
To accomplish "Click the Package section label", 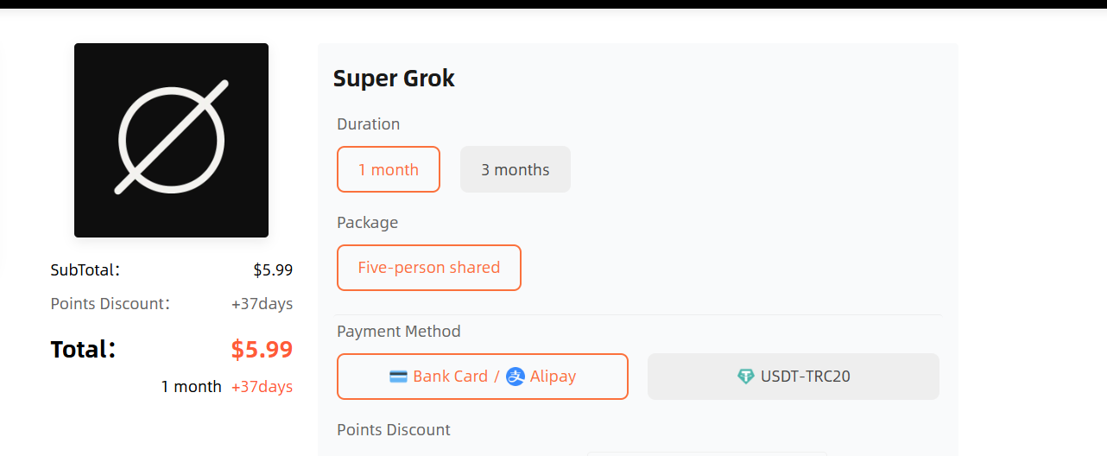I will [x=368, y=223].
